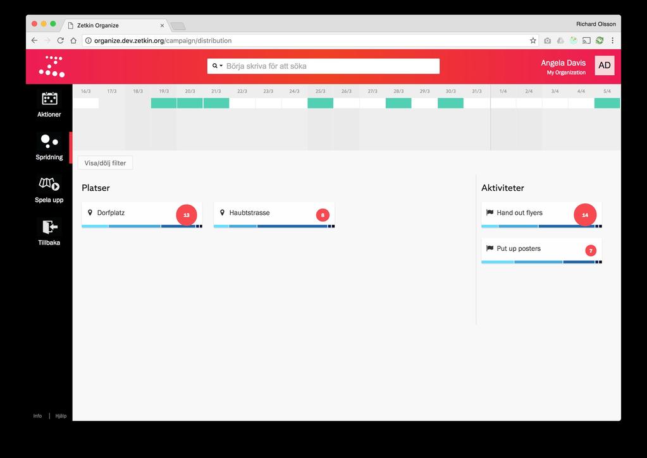This screenshot has width=647, height=458.
Task: Select the Put up posters activity
Action: point(541,251)
